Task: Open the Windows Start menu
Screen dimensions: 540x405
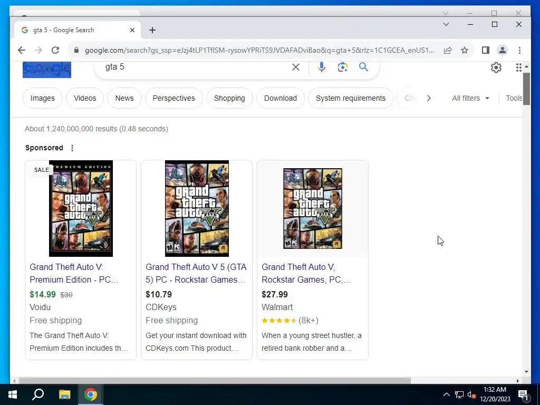Action: click(13, 394)
